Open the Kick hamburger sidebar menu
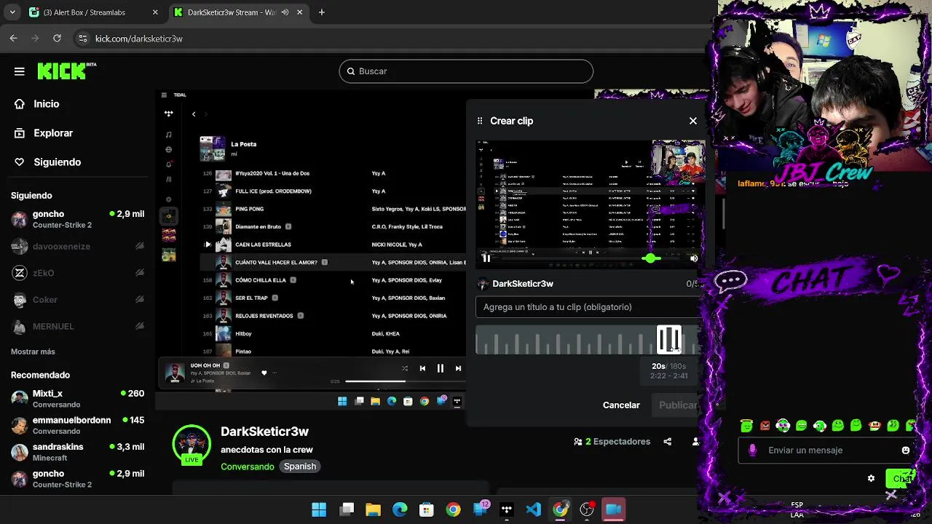Screen dimensions: 932x524 tap(20, 71)
